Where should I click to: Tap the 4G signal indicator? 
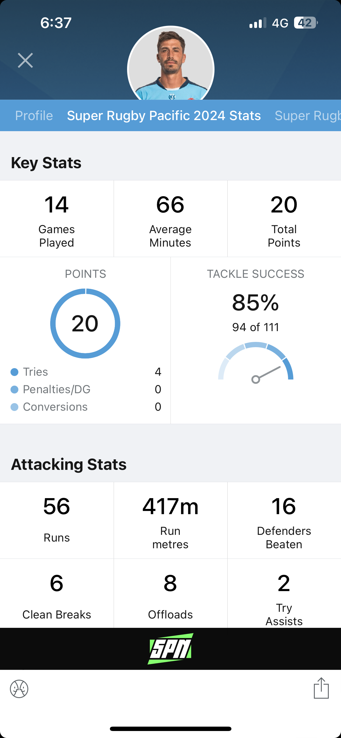280,23
